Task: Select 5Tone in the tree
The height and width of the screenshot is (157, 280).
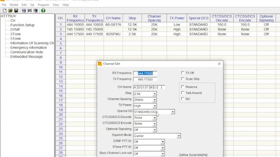Action: click(x=16, y=38)
